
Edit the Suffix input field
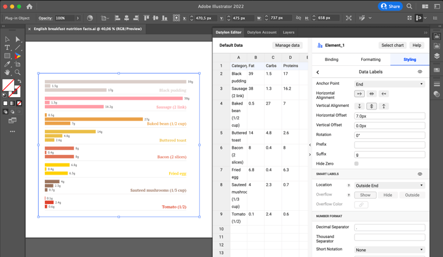(x=389, y=154)
